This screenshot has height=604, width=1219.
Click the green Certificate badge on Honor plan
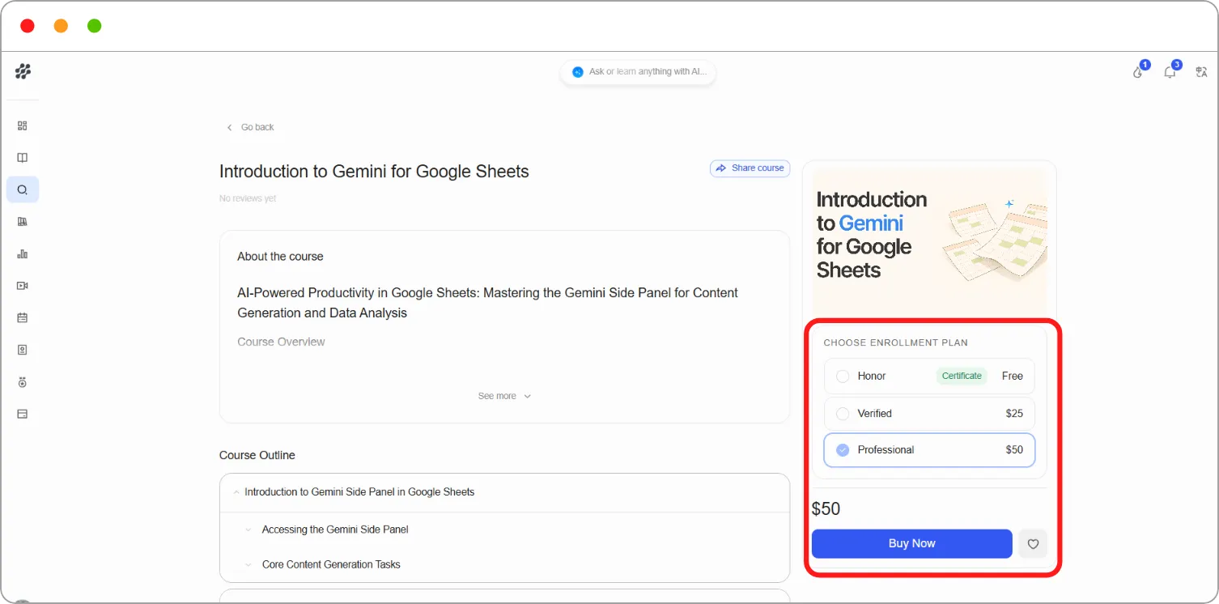(962, 376)
